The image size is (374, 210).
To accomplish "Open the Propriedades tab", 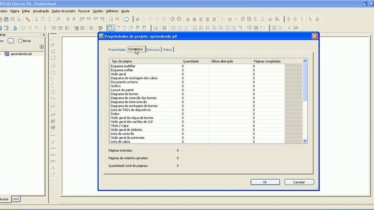I will coord(117,50).
